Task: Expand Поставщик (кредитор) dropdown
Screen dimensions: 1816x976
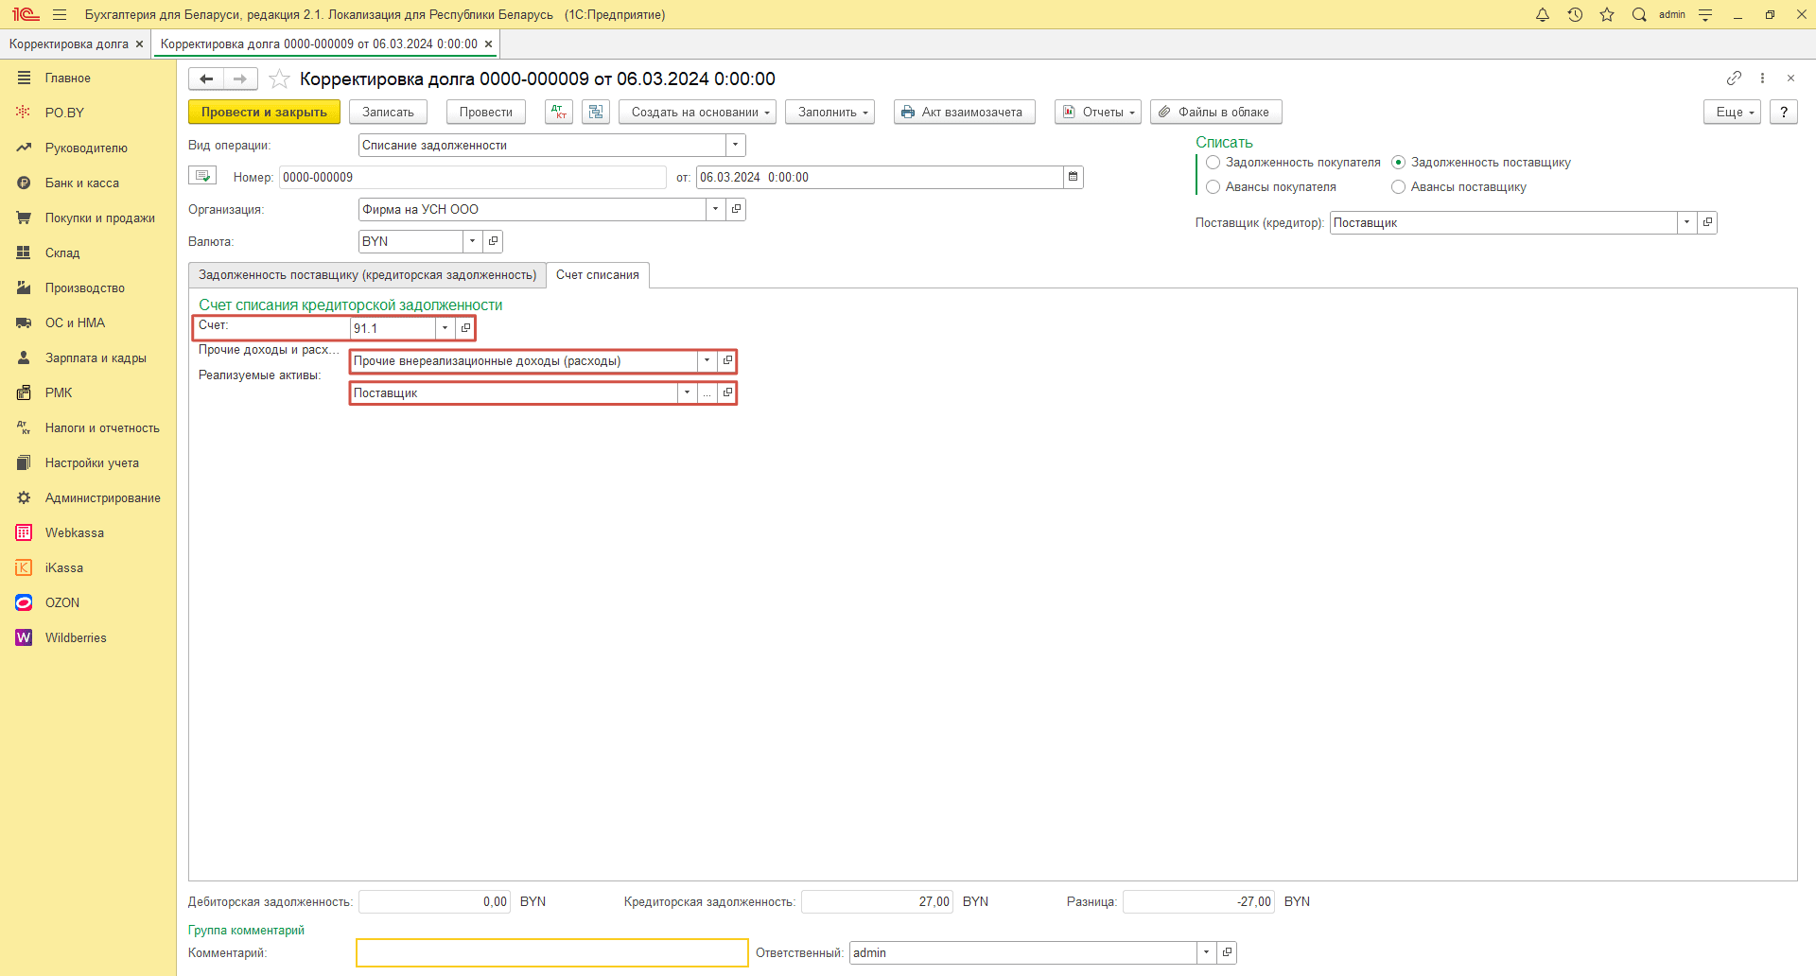Action: pos(1687,222)
